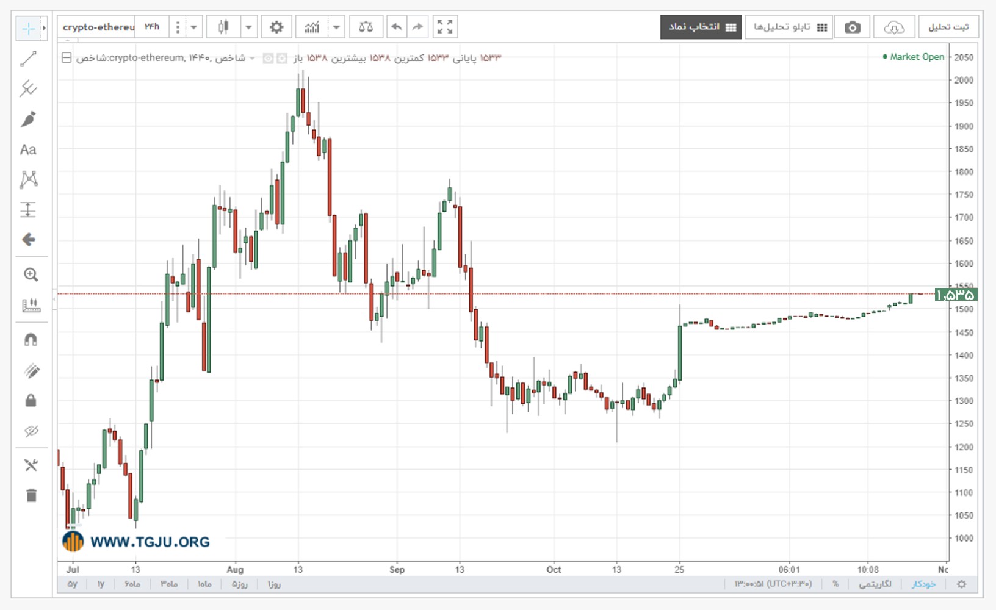Activate the zoom in magnifier tool
The image size is (996, 610).
coord(31,274)
